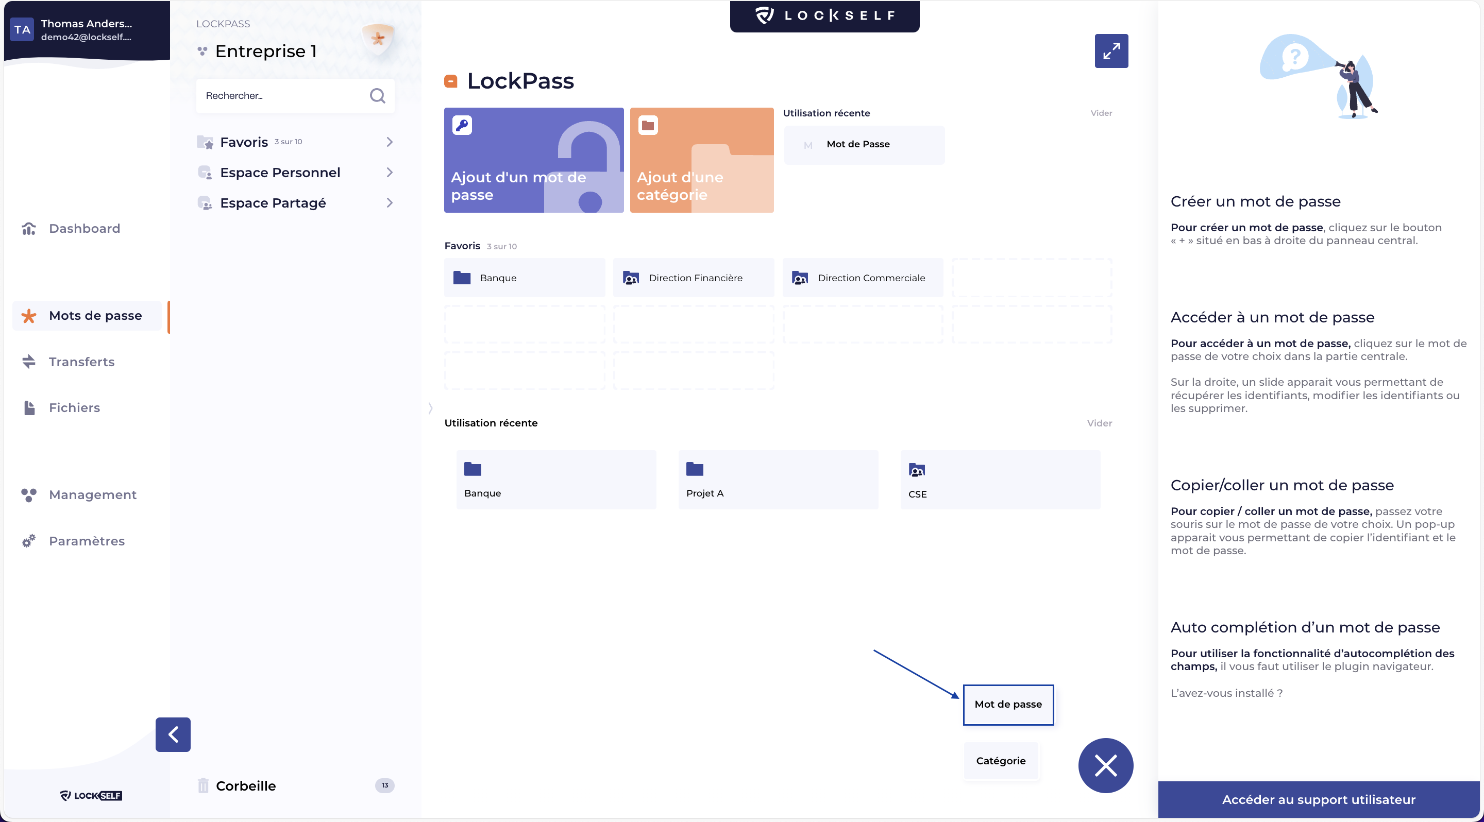Open Fichiers section
Viewport: 1484px width, 822px height.
(x=74, y=407)
